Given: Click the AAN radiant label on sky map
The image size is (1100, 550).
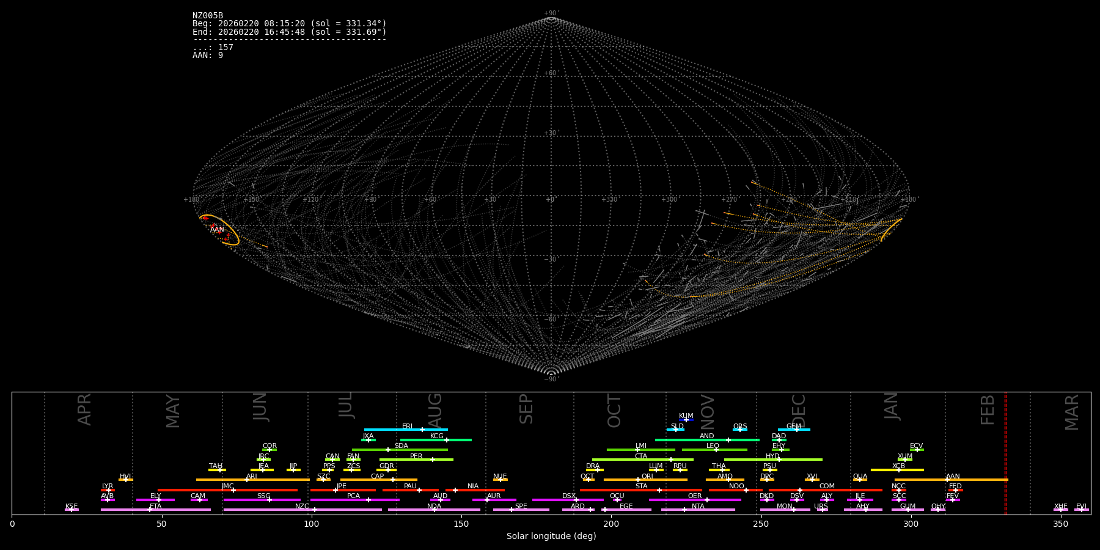Looking at the screenshot, I should tap(217, 230).
